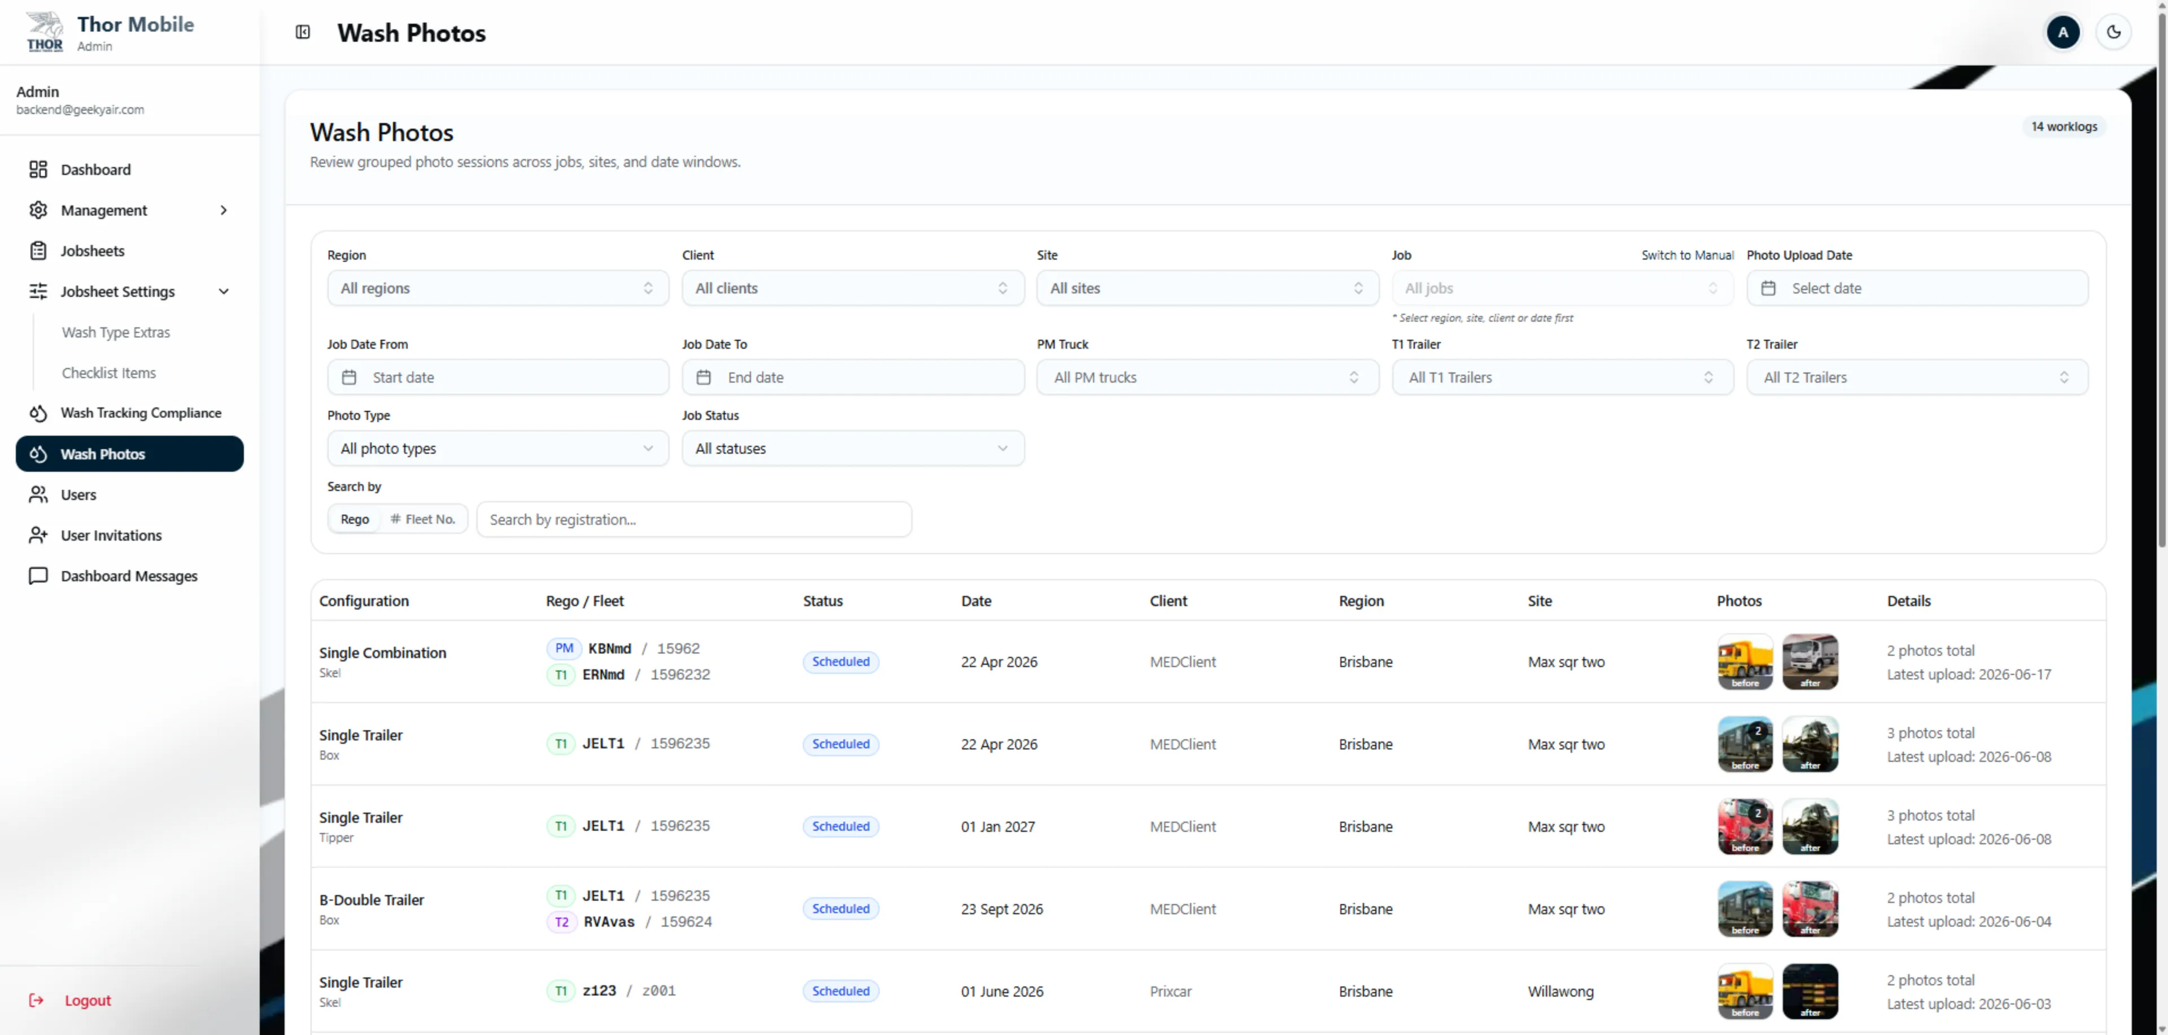Open the All jobs dropdown
Viewport: 2168px width, 1035px height.
(x=1562, y=288)
